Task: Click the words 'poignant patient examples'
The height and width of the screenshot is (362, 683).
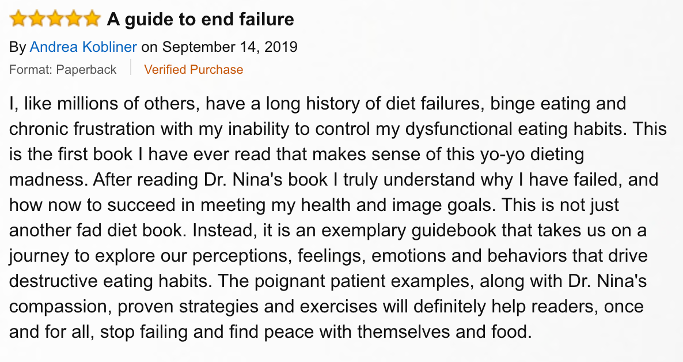Action: point(364,281)
